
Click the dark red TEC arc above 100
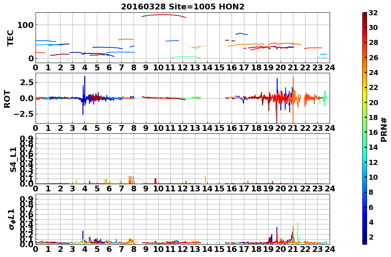click(x=164, y=16)
